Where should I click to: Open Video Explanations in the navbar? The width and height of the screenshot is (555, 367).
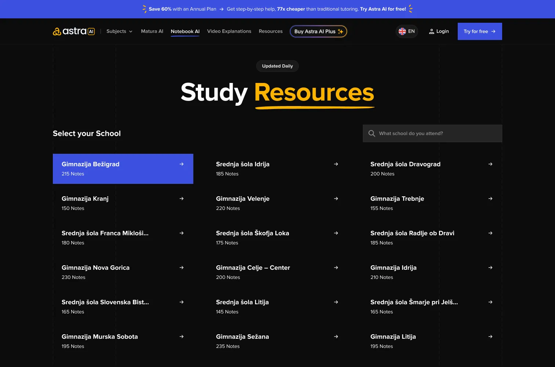pyautogui.click(x=229, y=32)
